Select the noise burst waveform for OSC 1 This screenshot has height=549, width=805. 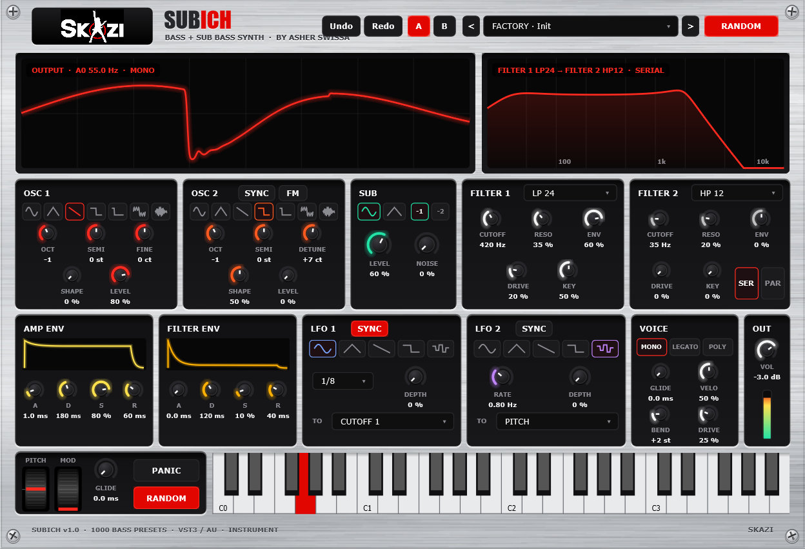pos(161,211)
